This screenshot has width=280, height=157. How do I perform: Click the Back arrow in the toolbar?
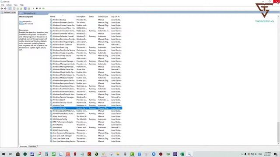[2, 8]
